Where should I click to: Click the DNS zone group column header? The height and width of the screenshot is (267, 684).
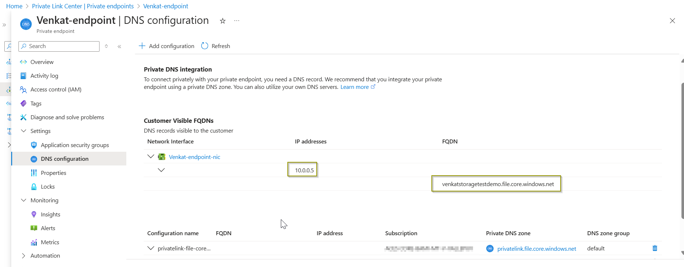point(608,233)
